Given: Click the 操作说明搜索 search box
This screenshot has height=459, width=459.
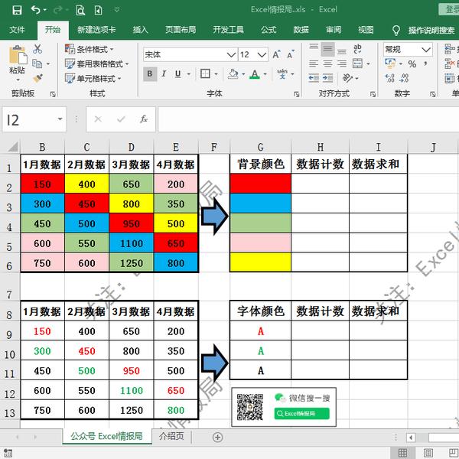Looking at the screenshot, I should tap(431, 30).
